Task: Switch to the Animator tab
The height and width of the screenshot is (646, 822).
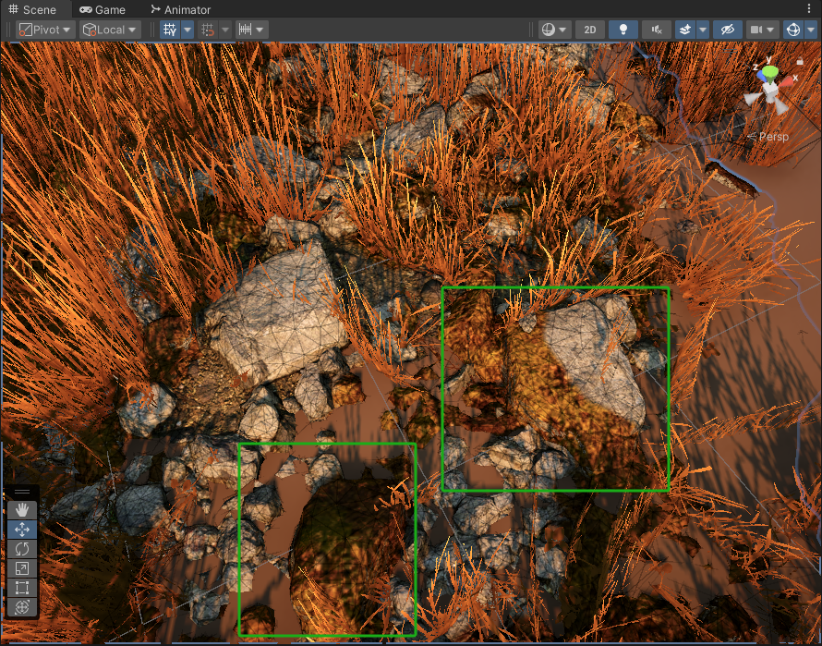Action: pyautogui.click(x=180, y=9)
